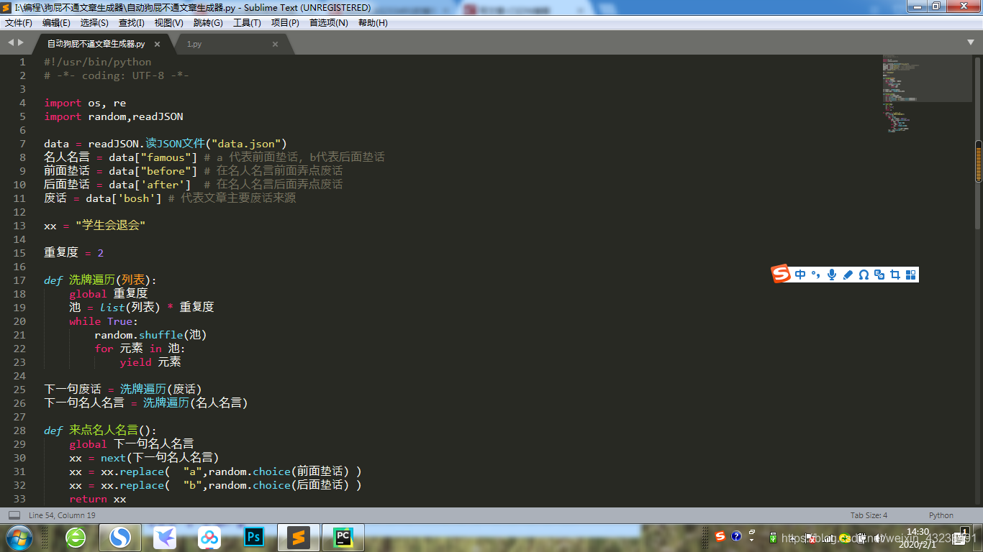Image resolution: width=983 pixels, height=552 pixels.
Task: Open the 选择(S) menu
Action: tap(94, 23)
